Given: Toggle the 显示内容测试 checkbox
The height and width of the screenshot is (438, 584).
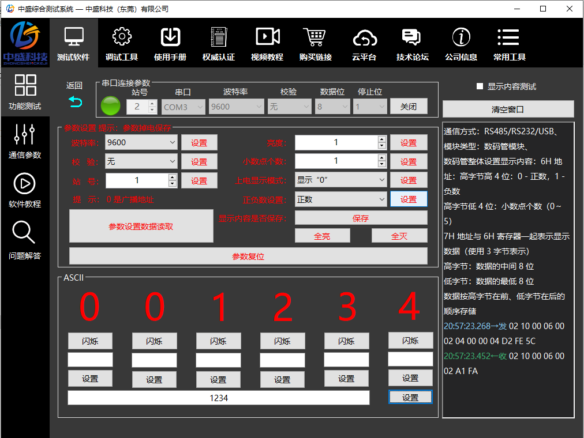Looking at the screenshot, I should (x=480, y=86).
